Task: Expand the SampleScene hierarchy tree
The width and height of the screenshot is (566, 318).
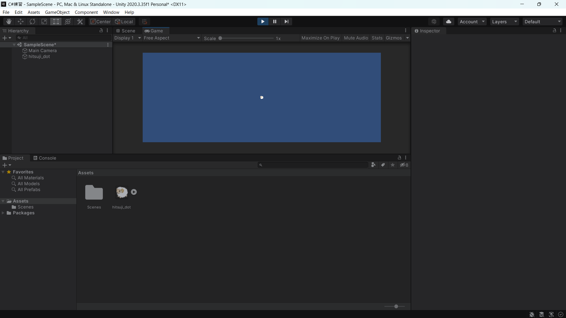Action: (14, 44)
